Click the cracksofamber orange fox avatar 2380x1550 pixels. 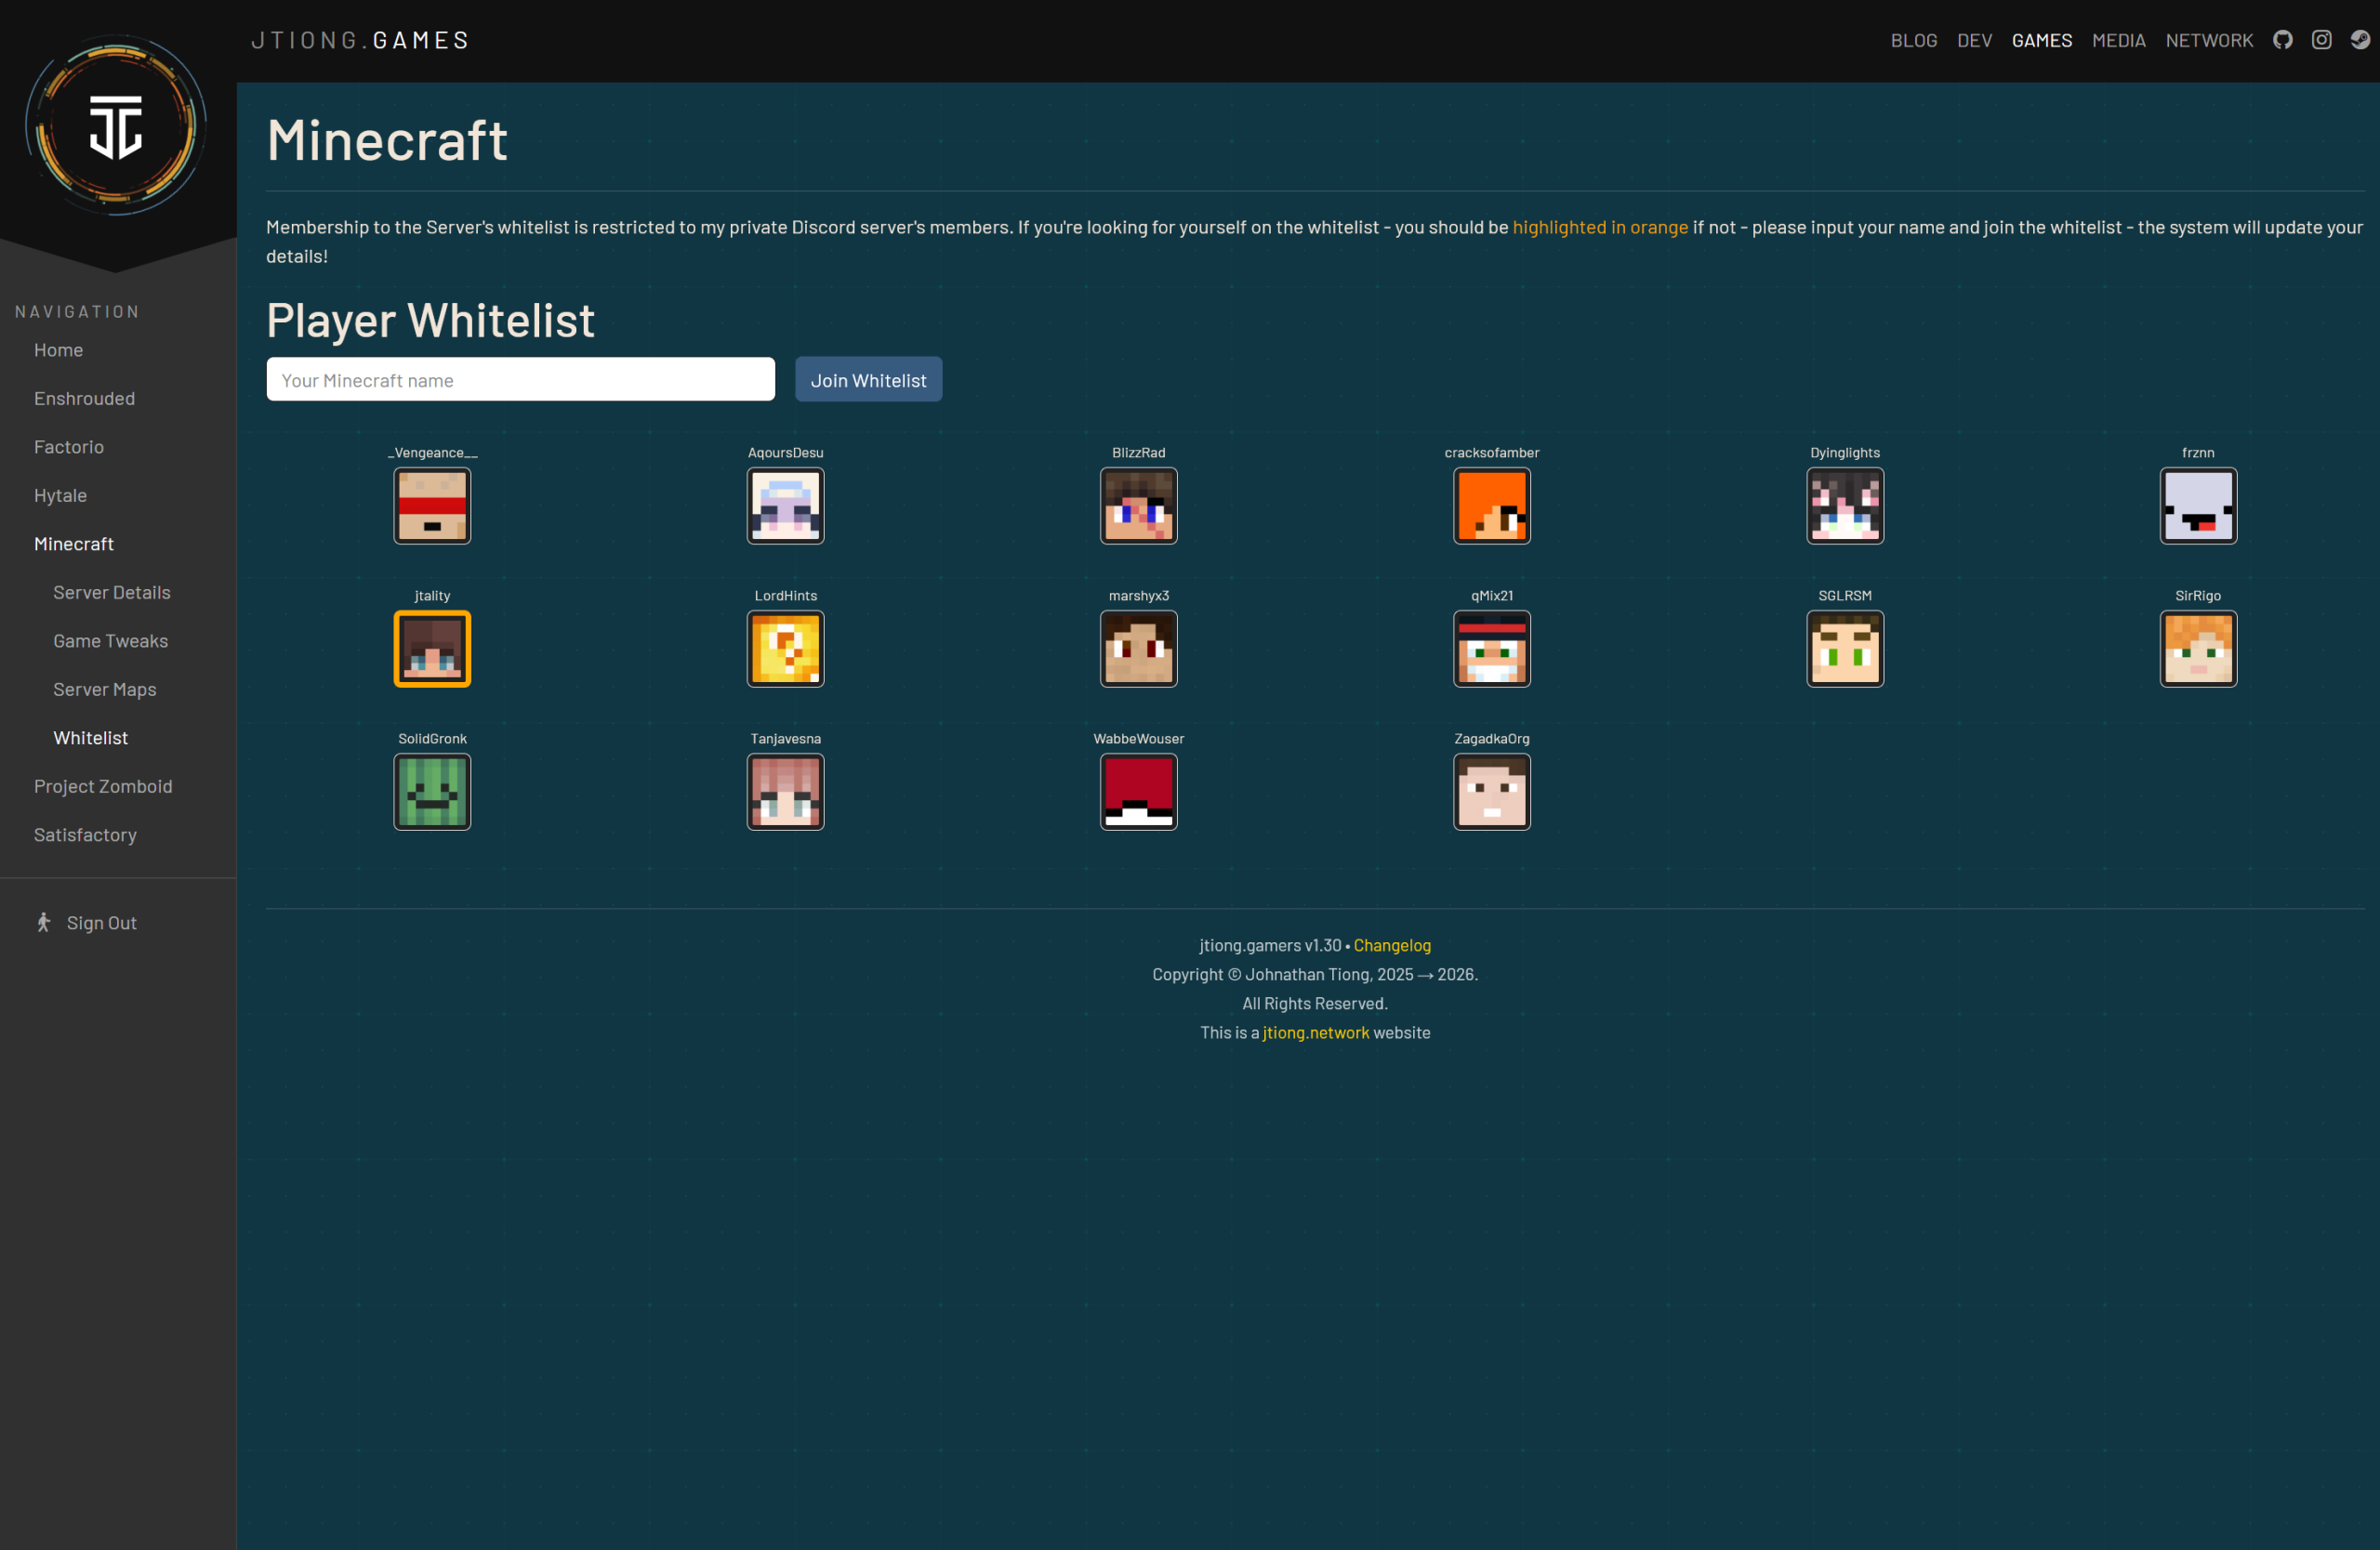1491,506
